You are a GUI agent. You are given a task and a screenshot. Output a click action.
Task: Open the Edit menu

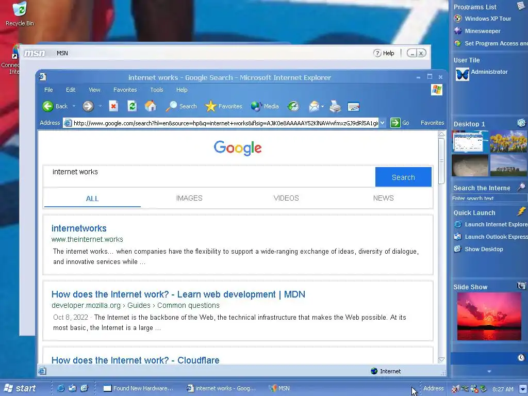tap(71, 90)
